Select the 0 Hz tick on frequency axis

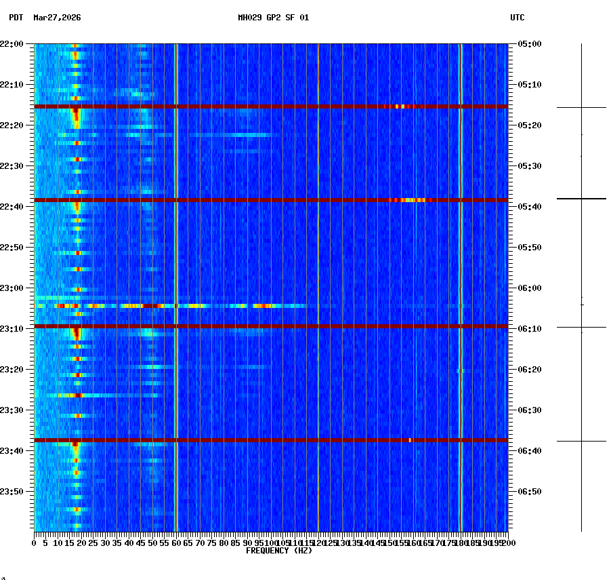(34, 543)
